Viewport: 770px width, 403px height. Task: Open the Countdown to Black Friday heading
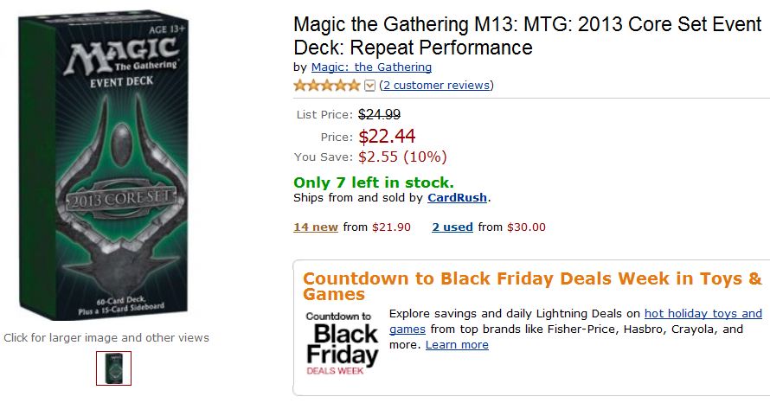click(531, 286)
